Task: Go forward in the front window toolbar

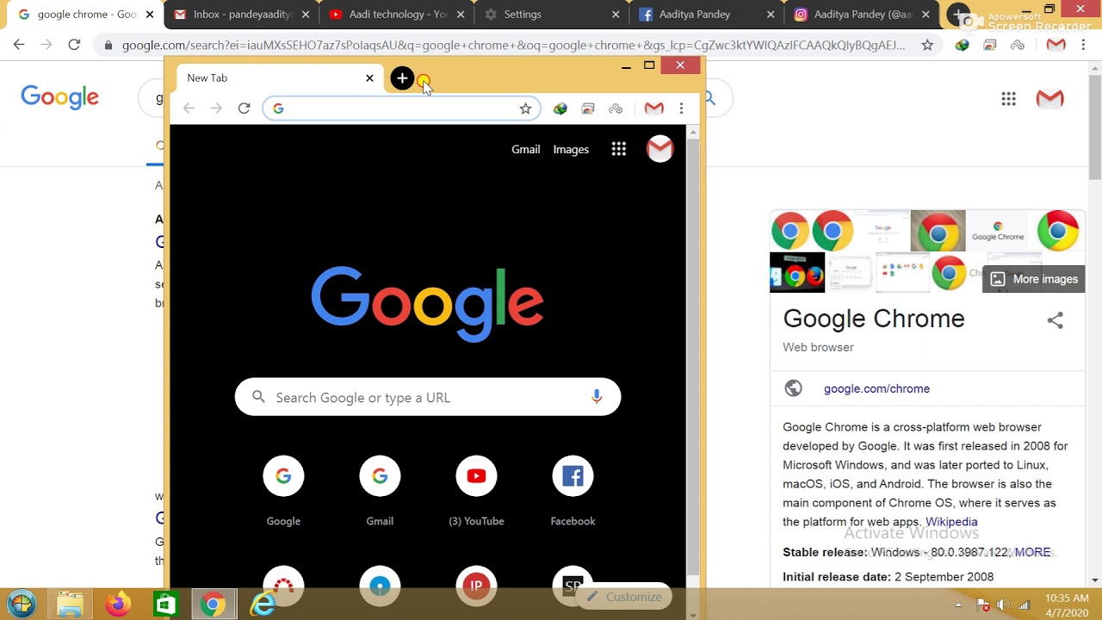Action: pyautogui.click(x=216, y=108)
